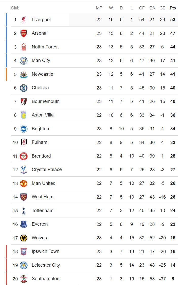Open the Aston Villa team link
The width and height of the screenshot is (178, 285).
point(43,115)
